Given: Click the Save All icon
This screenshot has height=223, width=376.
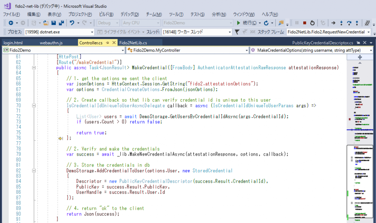Looking at the screenshot, I should pyautogui.click(x=61, y=23).
